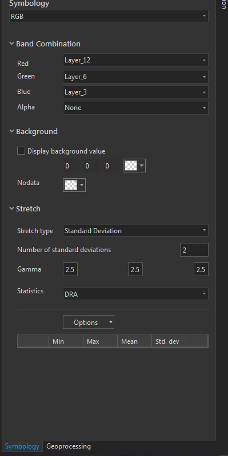
Task: Click the middle Gamma value field
Action: pyautogui.click(x=135, y=270)
